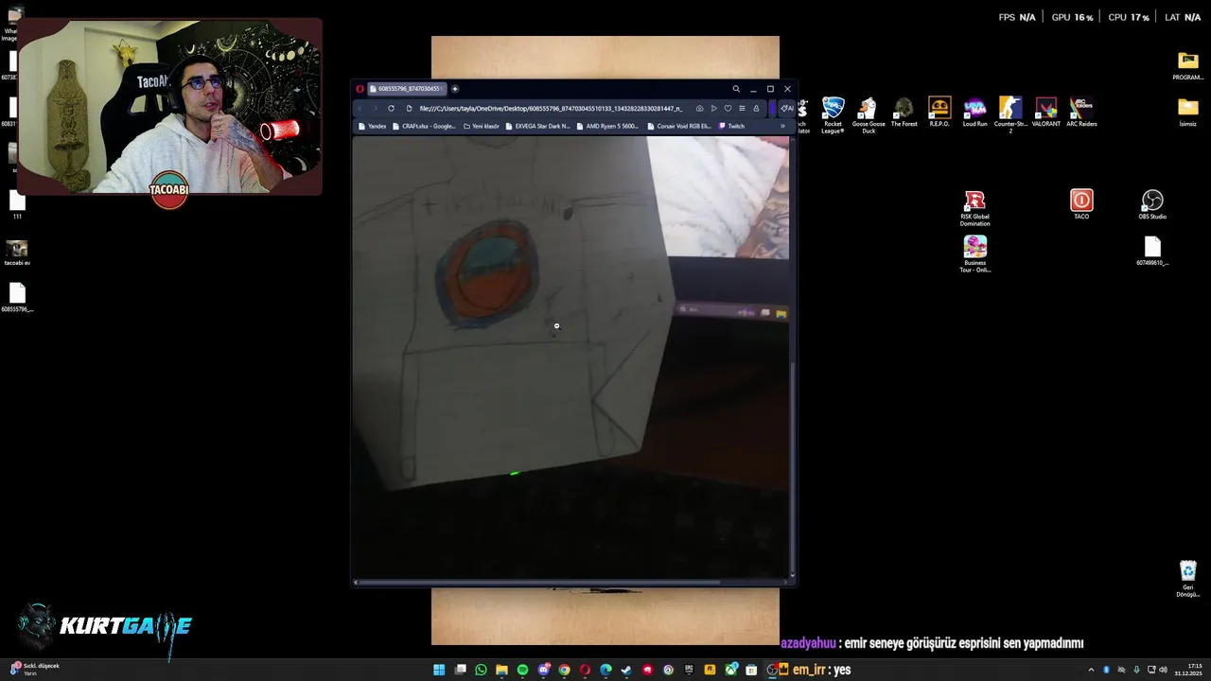The height and width of the screenshot is (681, 1211).
Task: Open the Opera profile account icon
Action: tap(756, 108)
